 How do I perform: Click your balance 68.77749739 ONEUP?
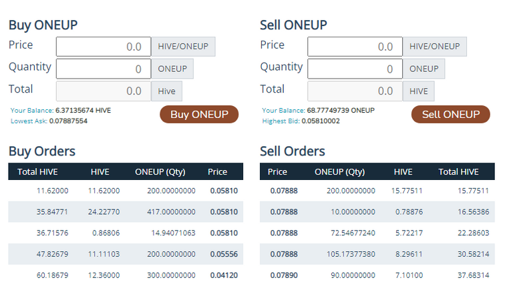point(341,110)
